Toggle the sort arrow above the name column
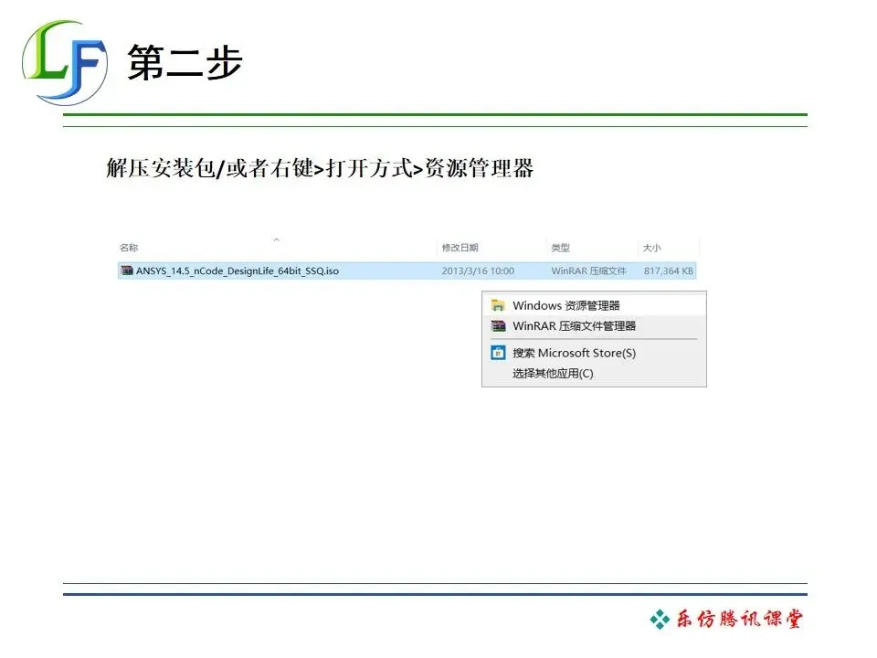This screenshot has width=877, height=658. (276, 239)
